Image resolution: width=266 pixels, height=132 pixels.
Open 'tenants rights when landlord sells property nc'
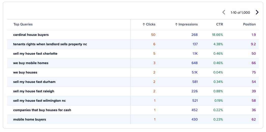[x=50, y=44]
